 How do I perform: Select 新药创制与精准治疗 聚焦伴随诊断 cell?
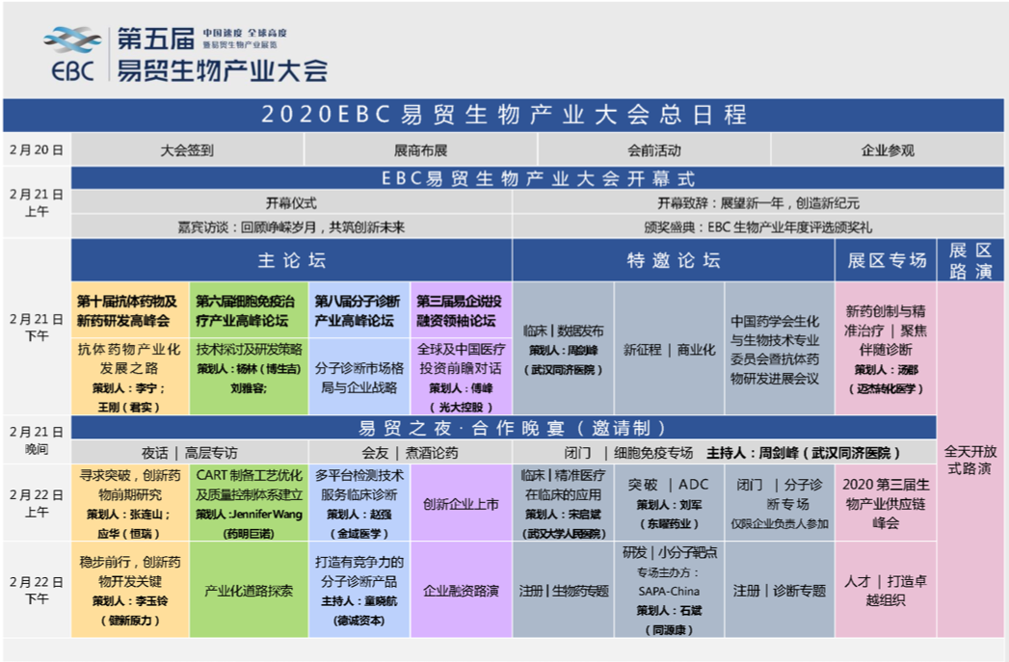886,348
